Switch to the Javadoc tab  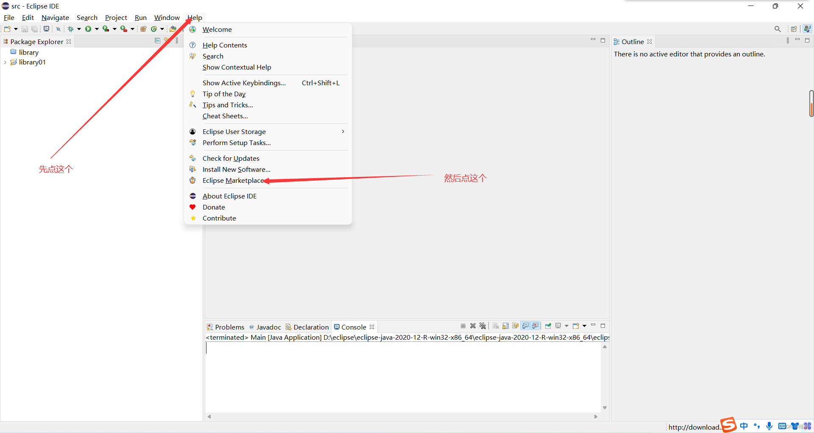click(265, 327)
